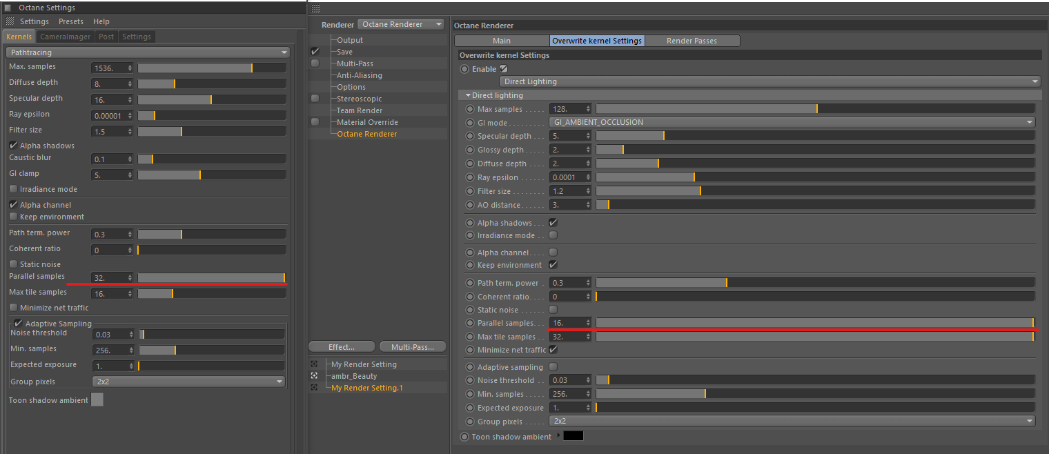
Task: Open the Renderer dropdown showing Octane Renderer
Action: pos(402,24)
